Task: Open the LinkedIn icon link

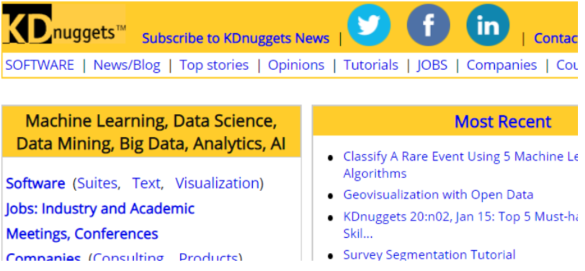Action: coord(488,25)
